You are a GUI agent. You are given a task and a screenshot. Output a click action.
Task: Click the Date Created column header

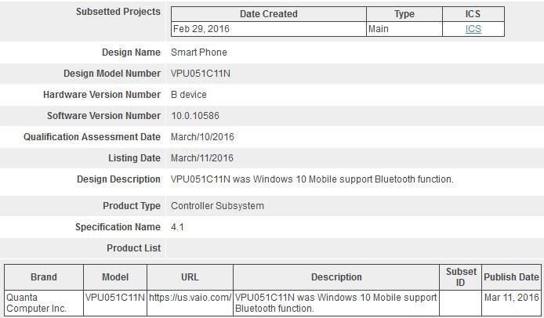[268, 14]
